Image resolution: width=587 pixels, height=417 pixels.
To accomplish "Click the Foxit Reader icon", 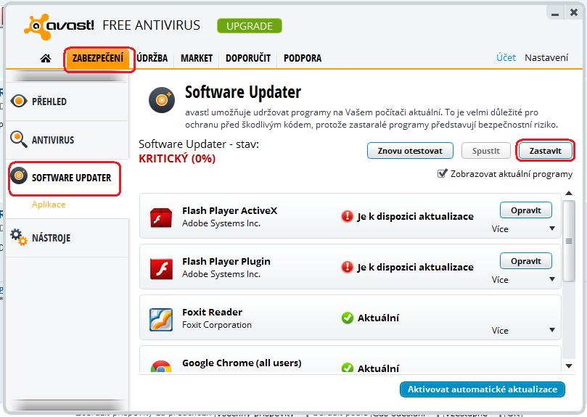I will point(161,320).
